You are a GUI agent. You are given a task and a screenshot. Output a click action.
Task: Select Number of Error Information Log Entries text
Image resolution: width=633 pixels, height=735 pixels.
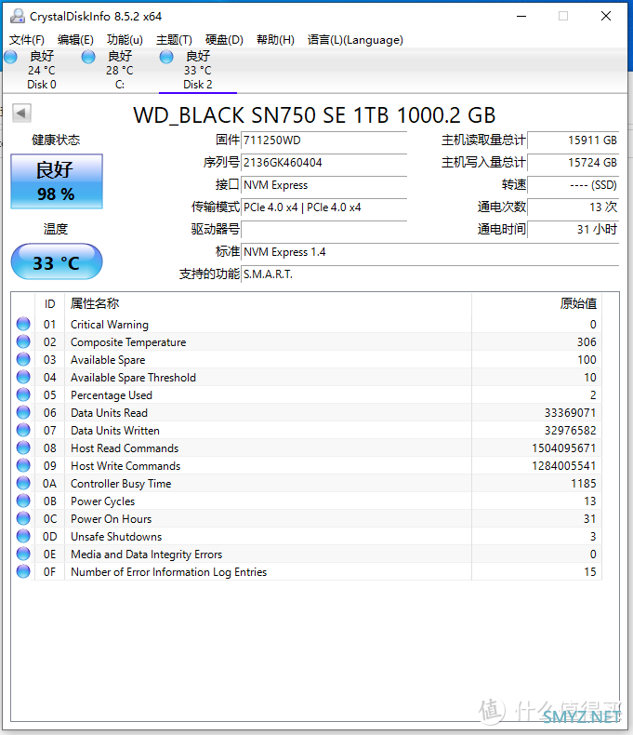pos(168,572)
